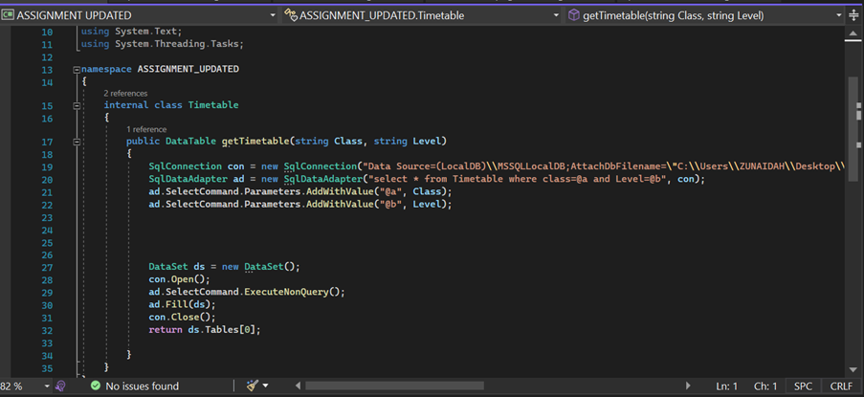Collapse the getTimetable method block
Image resolution: width=864 pixels, height=397 pixels.
click(x=76, y=143)
